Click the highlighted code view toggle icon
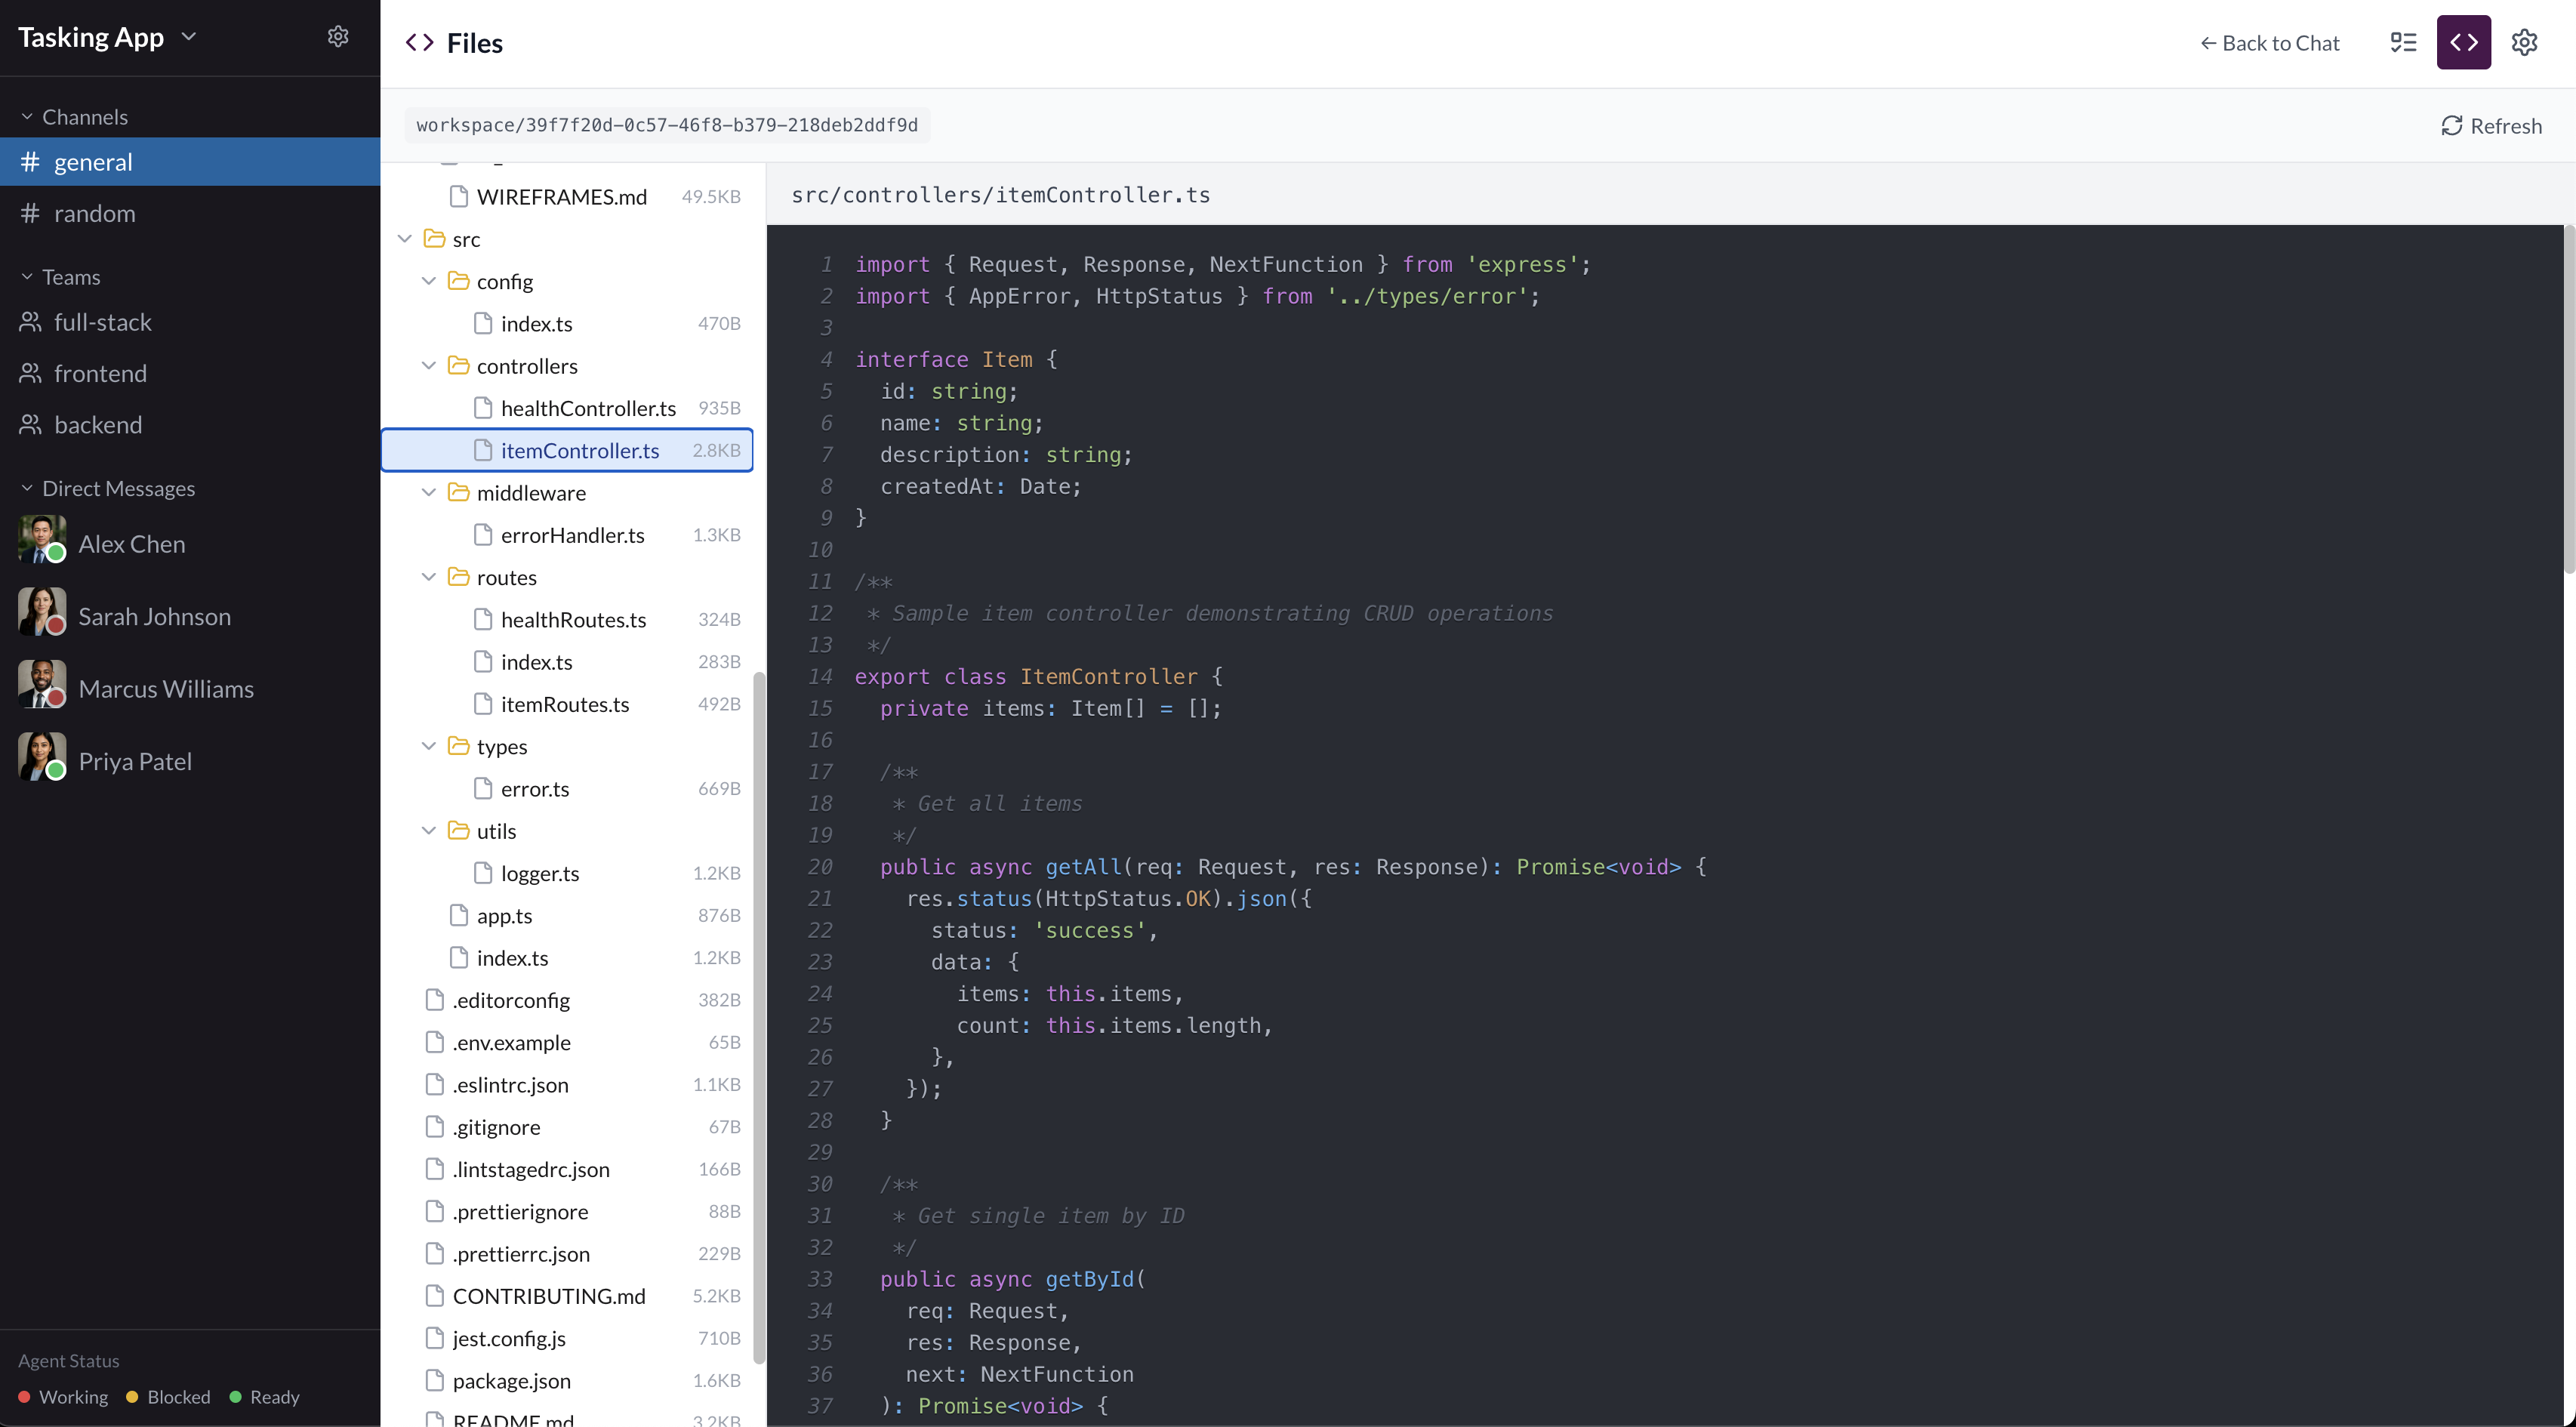 point(2464,42)
